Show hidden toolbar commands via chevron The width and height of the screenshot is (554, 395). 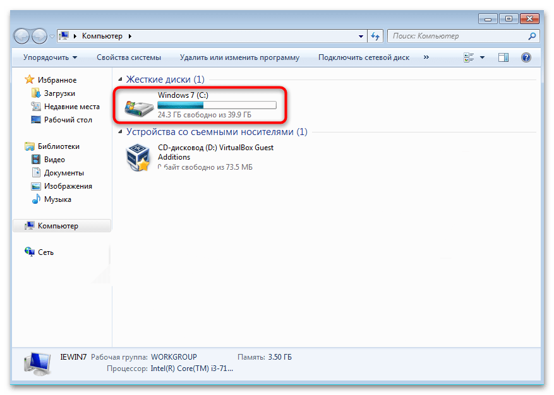coord(426,57)
